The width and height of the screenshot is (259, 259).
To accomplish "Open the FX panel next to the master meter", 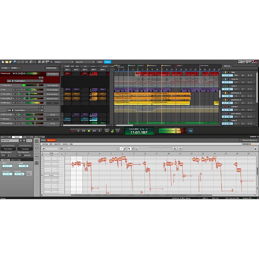I will click(191, 131).
